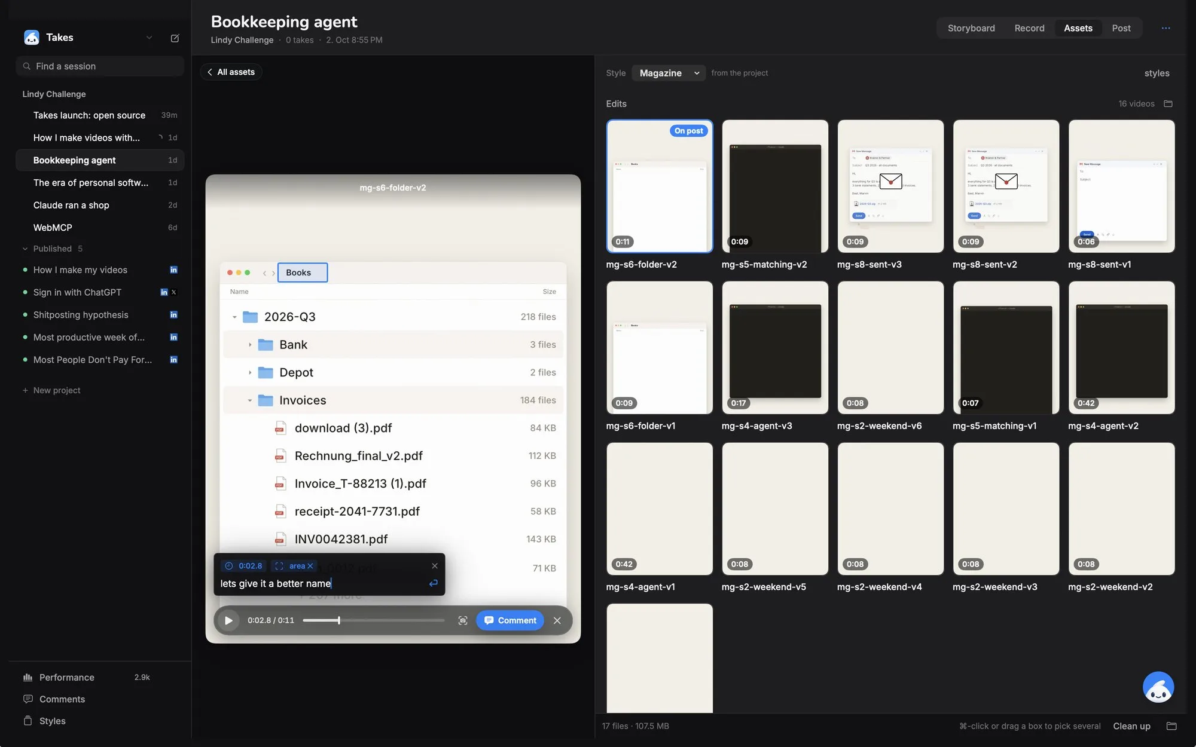1196x747 pixels.
Task: Click the frame capture icon in player bar
Action: 463,620
